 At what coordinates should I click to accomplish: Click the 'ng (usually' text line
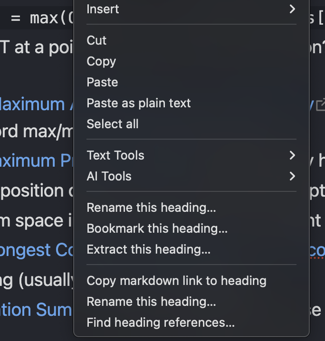pos(36,281)
